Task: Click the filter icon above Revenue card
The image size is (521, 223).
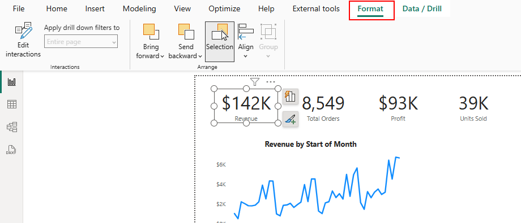Action: [254, 81]
